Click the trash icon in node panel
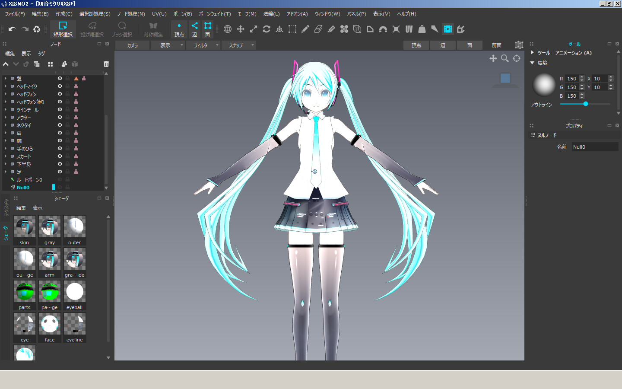The width and height of the screenshot is (622, 389). [106, 64]
